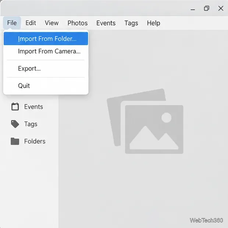
Task: Open the Tags menu in menu bar
Action: pos(131,23)
